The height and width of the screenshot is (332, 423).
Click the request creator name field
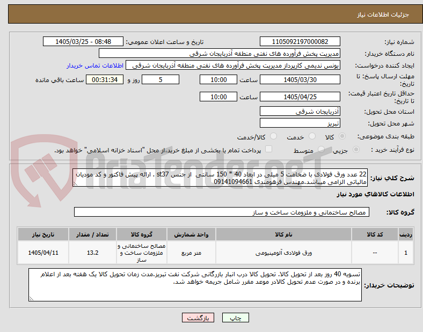coord(233,65)
